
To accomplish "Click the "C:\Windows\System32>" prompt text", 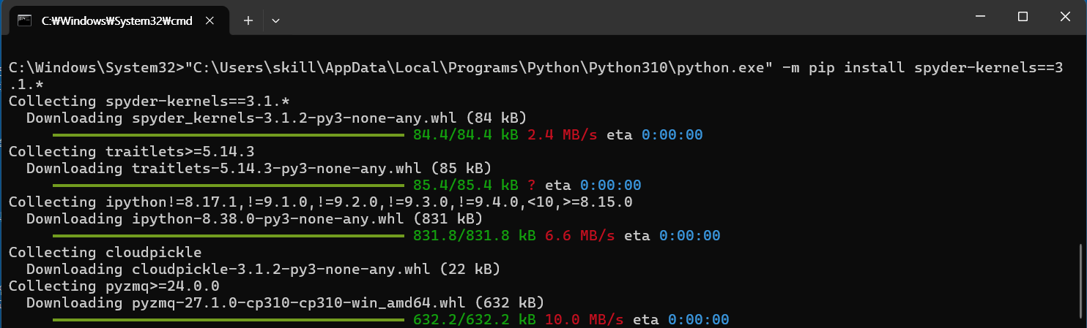I will [97, 68].
